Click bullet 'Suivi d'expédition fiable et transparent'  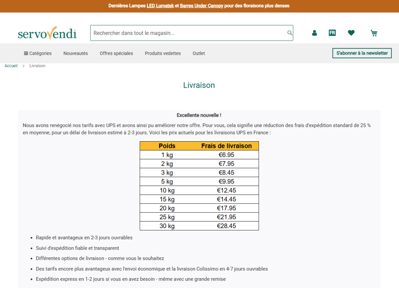(77, 248)
